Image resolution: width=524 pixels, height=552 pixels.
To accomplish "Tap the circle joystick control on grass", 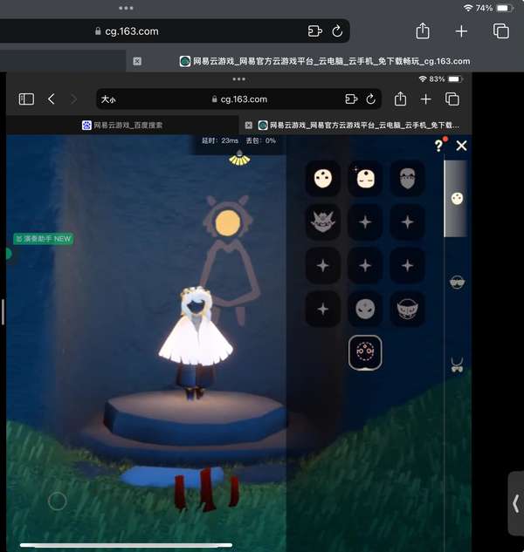I will click(57, 501).
